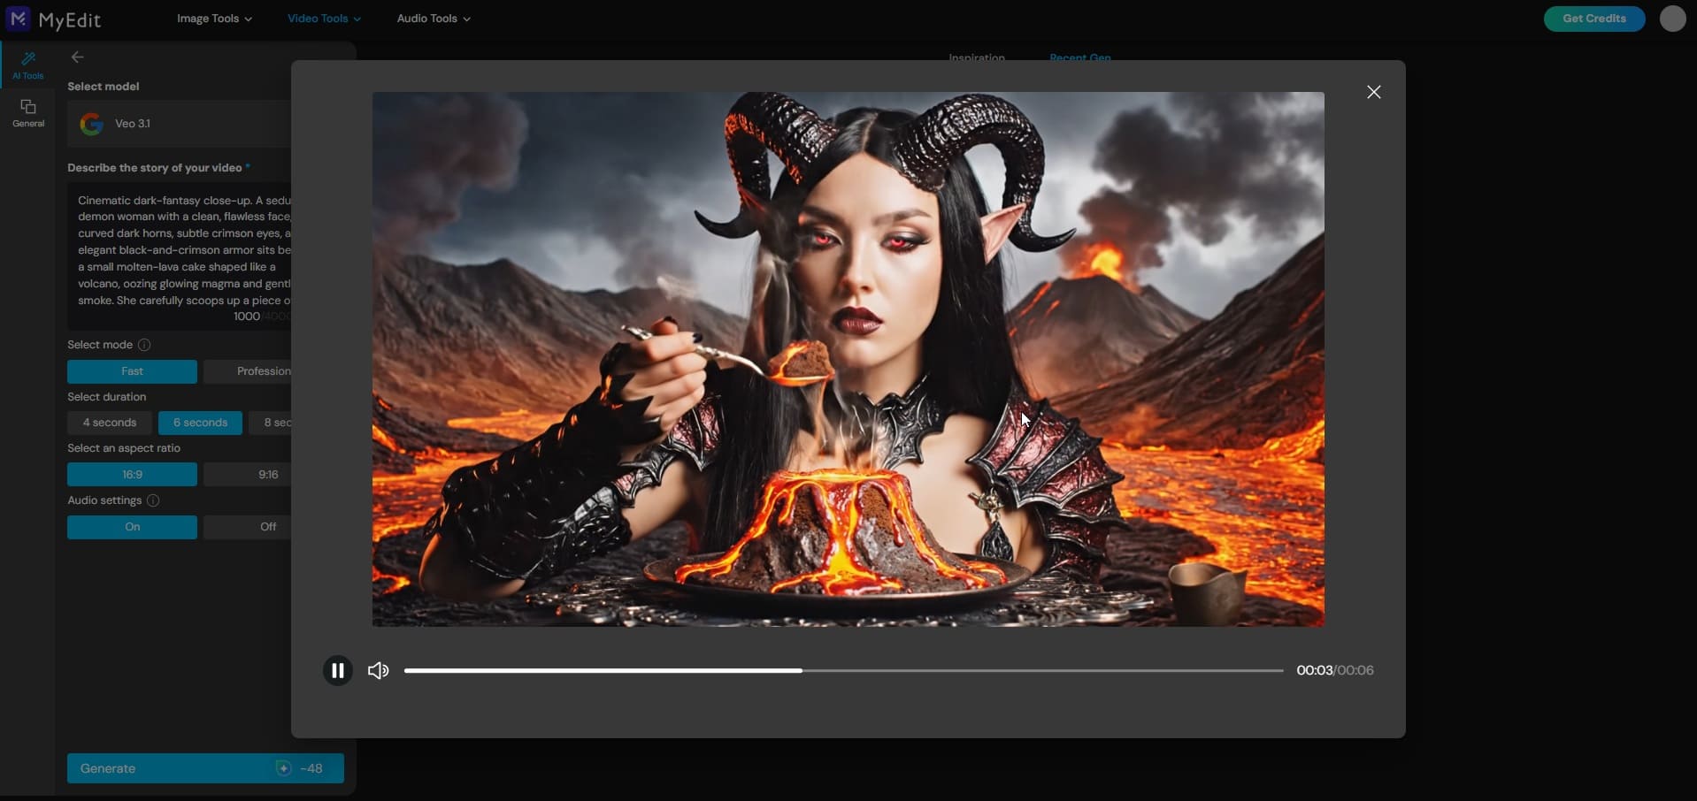Open the user account avatar
Image resolution: width=1697 pixels, height=801 pixels.
point(1672,19)
